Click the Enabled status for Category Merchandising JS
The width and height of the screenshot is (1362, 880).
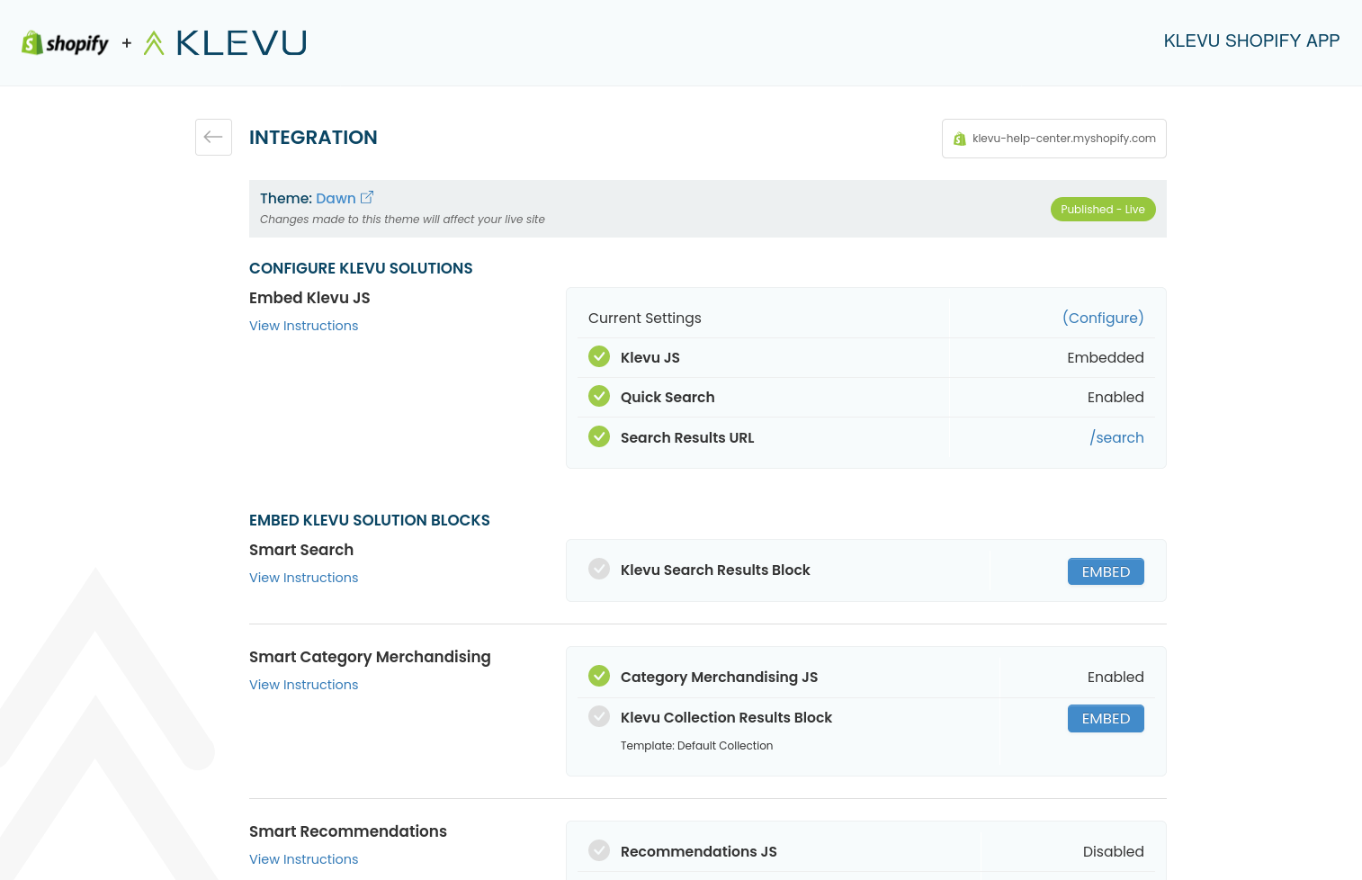pyautogui.click(x=1116, y=677)
